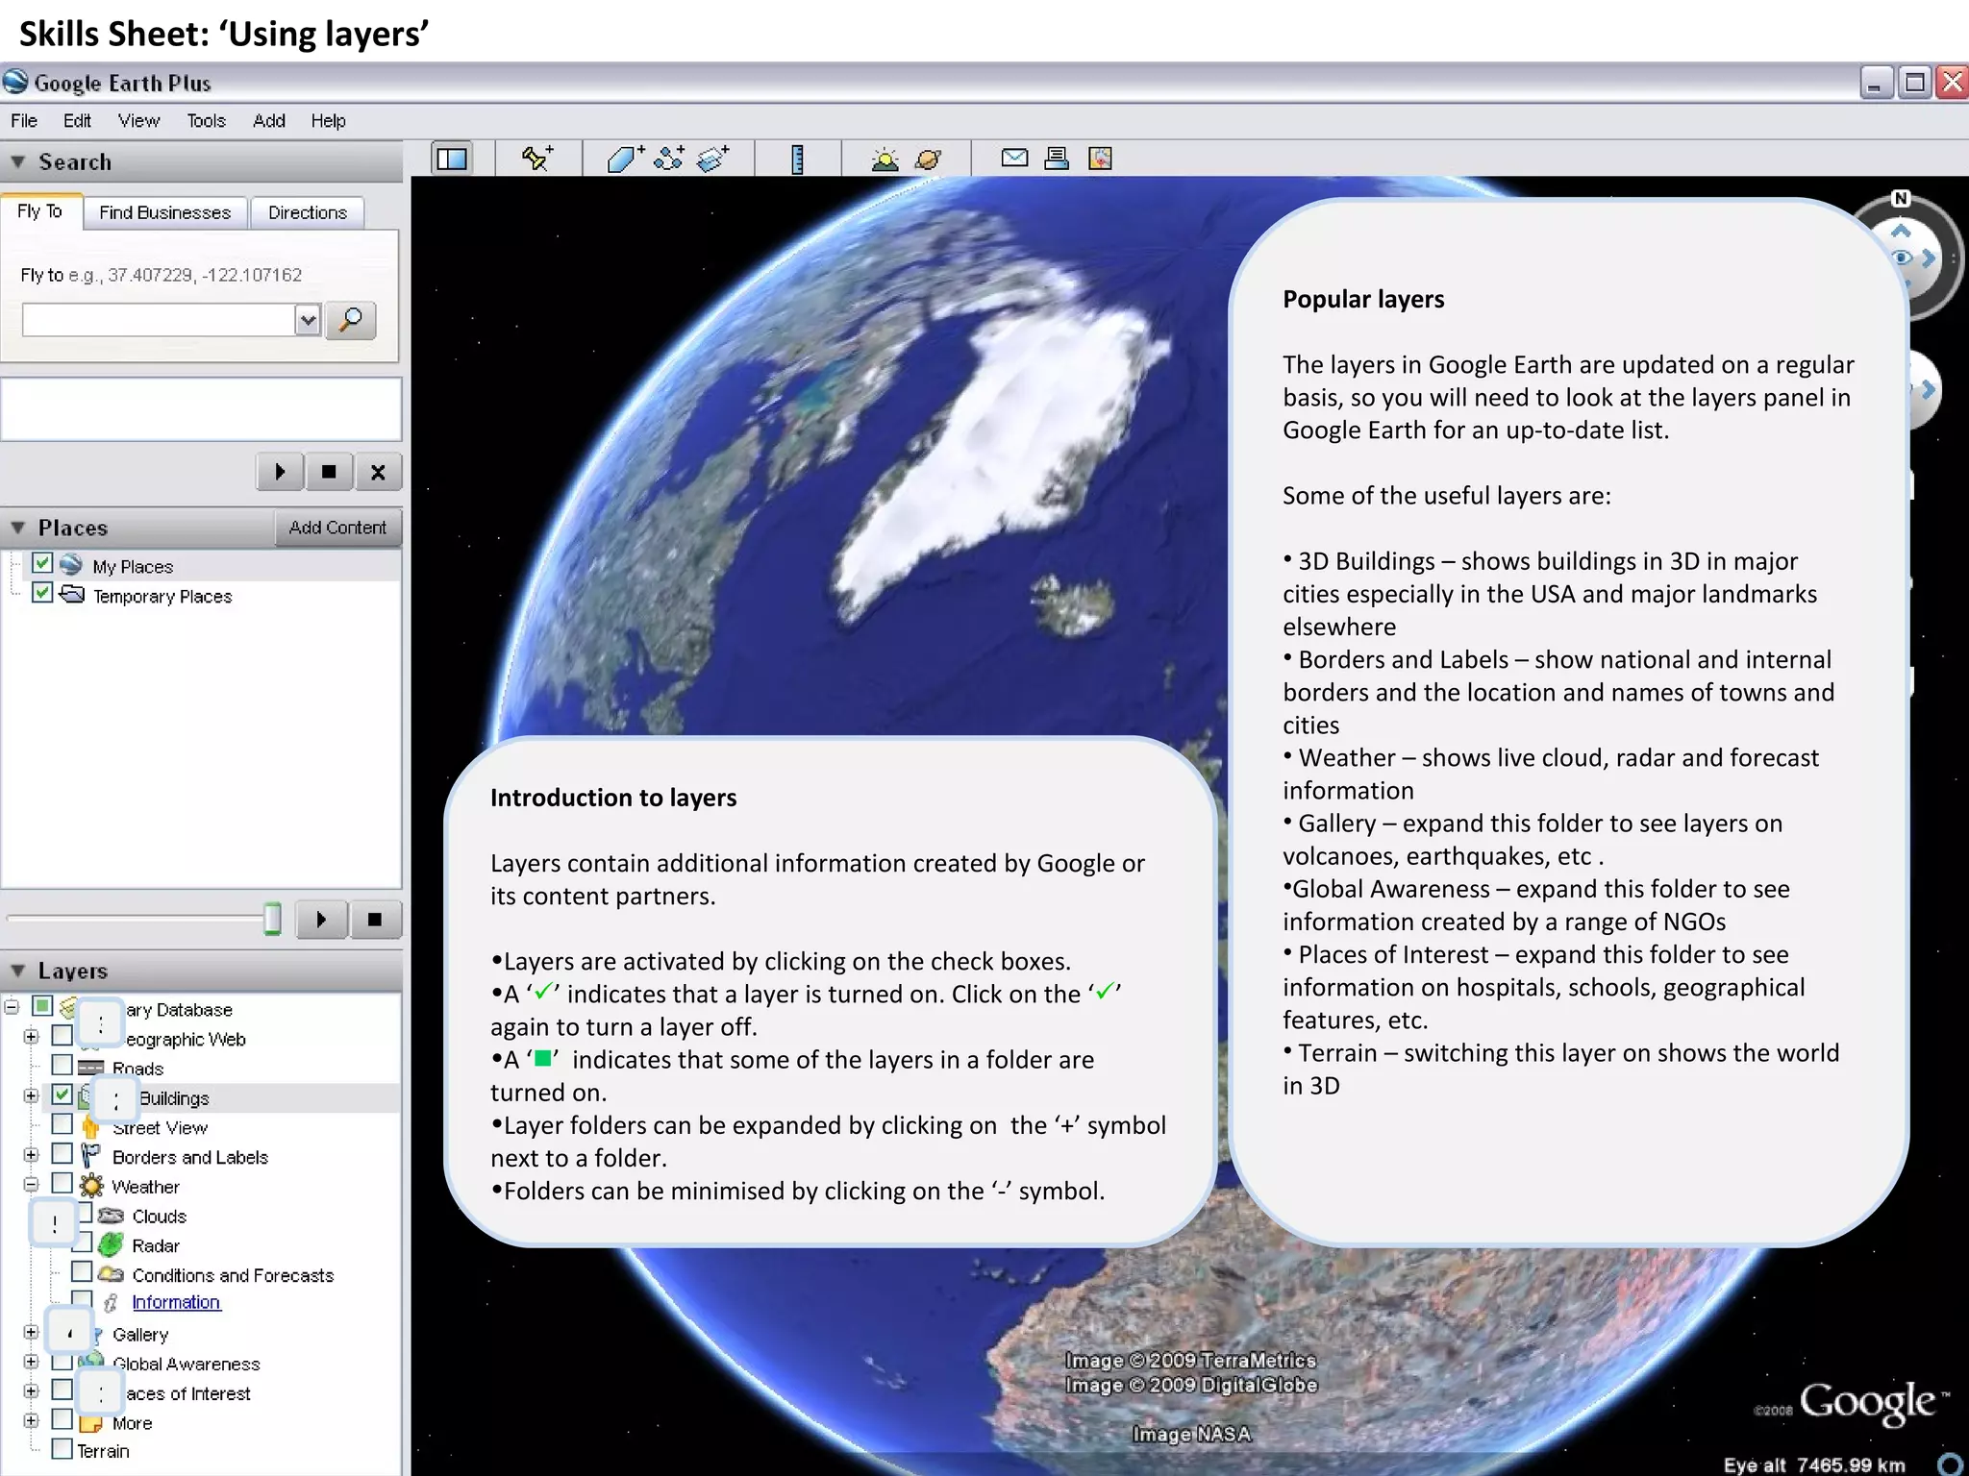Open the Tools menu
The image size is (1969, 1476).
206,121
